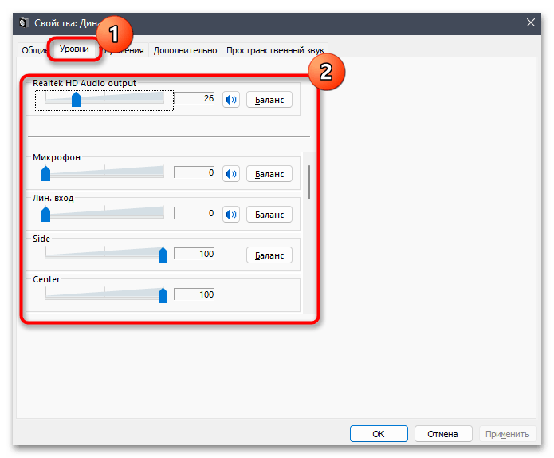The width and height of the screenshot is (554, 458).
Task: Click the Center level value field
Action: point(194,294)
